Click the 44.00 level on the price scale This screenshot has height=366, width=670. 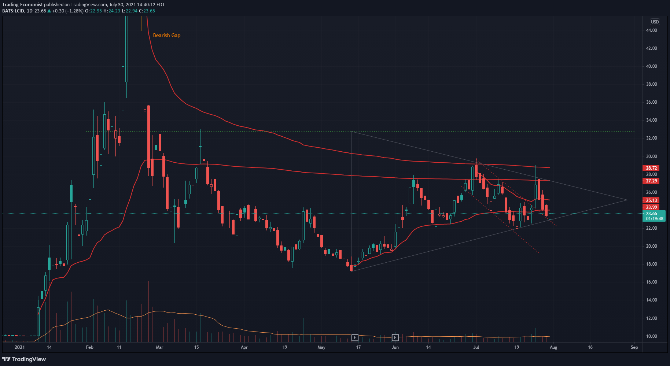point(651,30)
